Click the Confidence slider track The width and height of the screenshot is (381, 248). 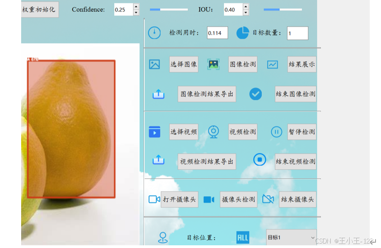coord(169,9)
